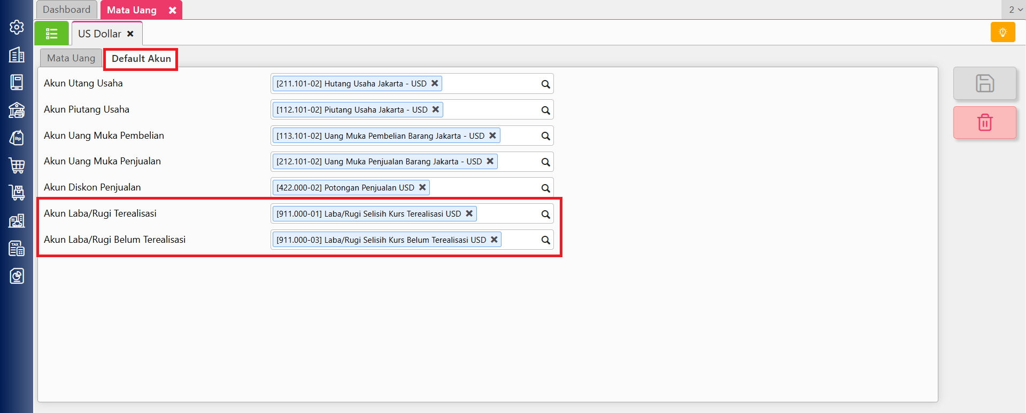
Task: Open the pie chart report icon
Action: tap(17, 276)
